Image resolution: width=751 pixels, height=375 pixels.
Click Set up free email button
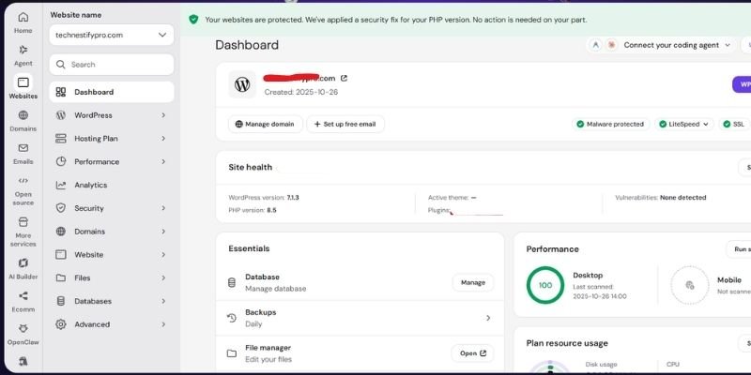(345, 124)
